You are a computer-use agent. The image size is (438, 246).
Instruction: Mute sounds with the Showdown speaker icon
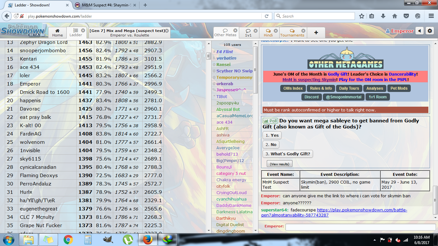click(x=420, y=31)
